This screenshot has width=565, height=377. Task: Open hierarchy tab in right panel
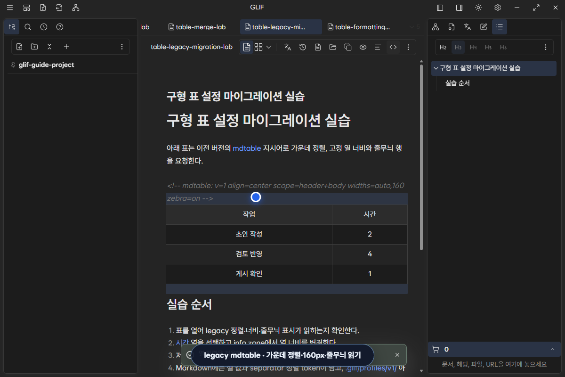(436, 27)
